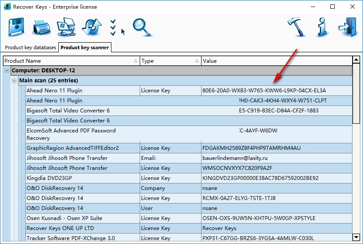Screen dimensions: 363x244
Task: Click the scan computer monitor icon
Action: 67,27
